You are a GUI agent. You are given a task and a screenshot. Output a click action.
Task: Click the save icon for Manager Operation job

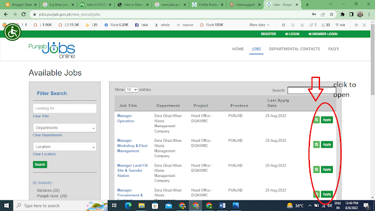[316, 120]
